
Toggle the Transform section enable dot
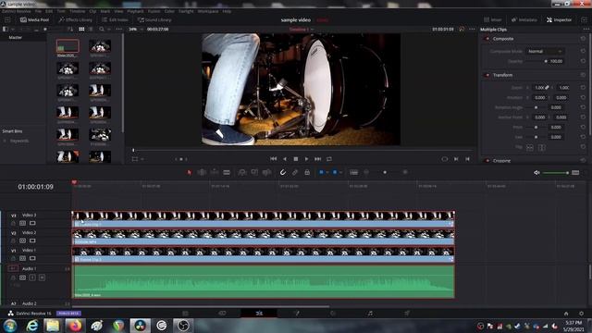pyautogui.click(x=487, y=75)
